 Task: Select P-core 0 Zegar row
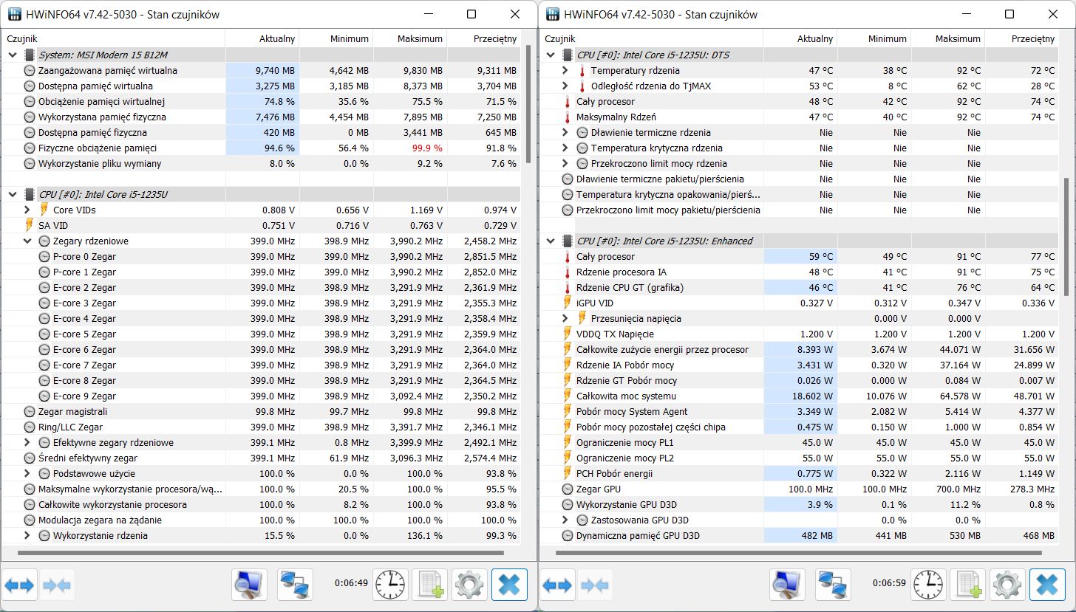[262, 256]
